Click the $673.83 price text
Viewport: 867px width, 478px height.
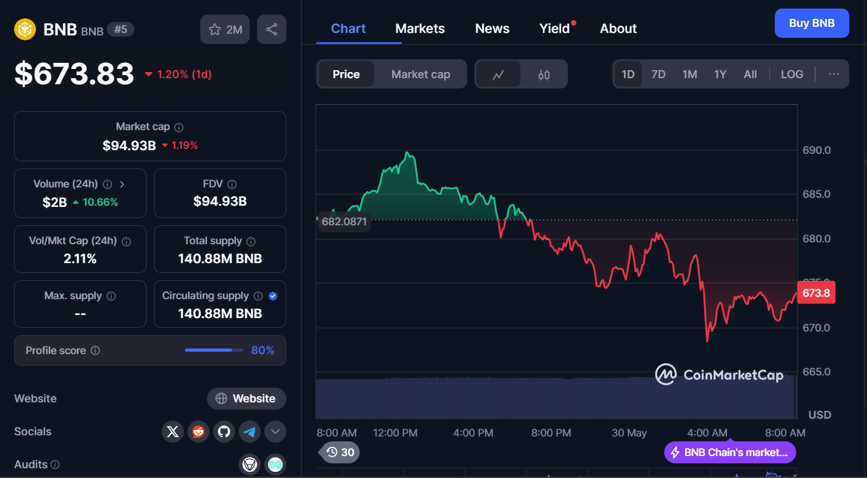74,74
